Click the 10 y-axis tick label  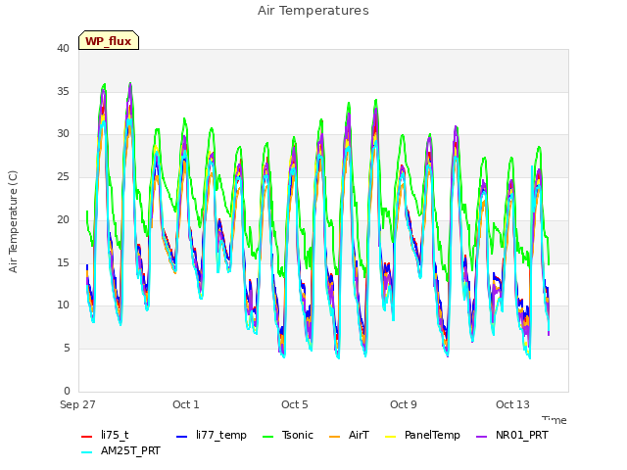point(63,305)
